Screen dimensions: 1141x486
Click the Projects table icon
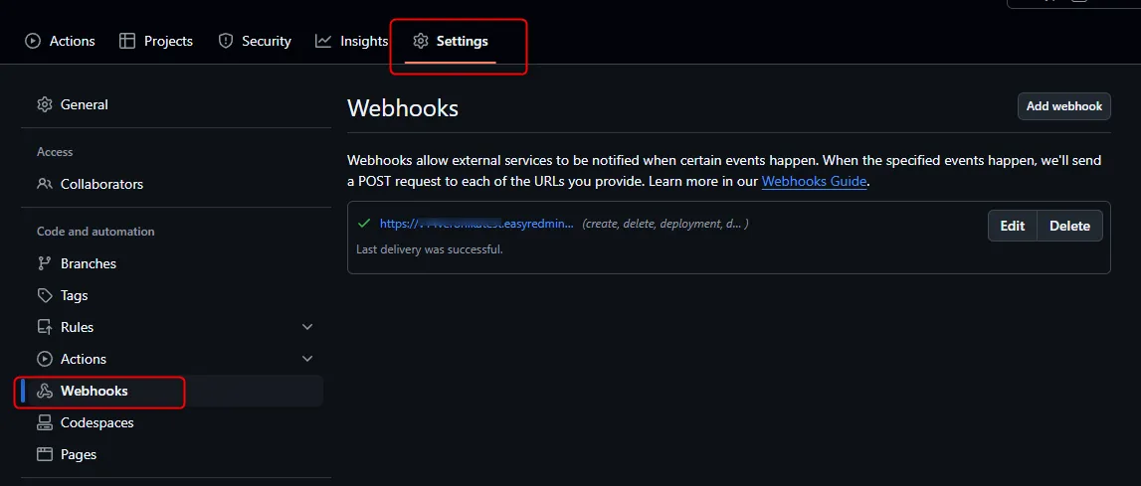[x=127, y=41]
